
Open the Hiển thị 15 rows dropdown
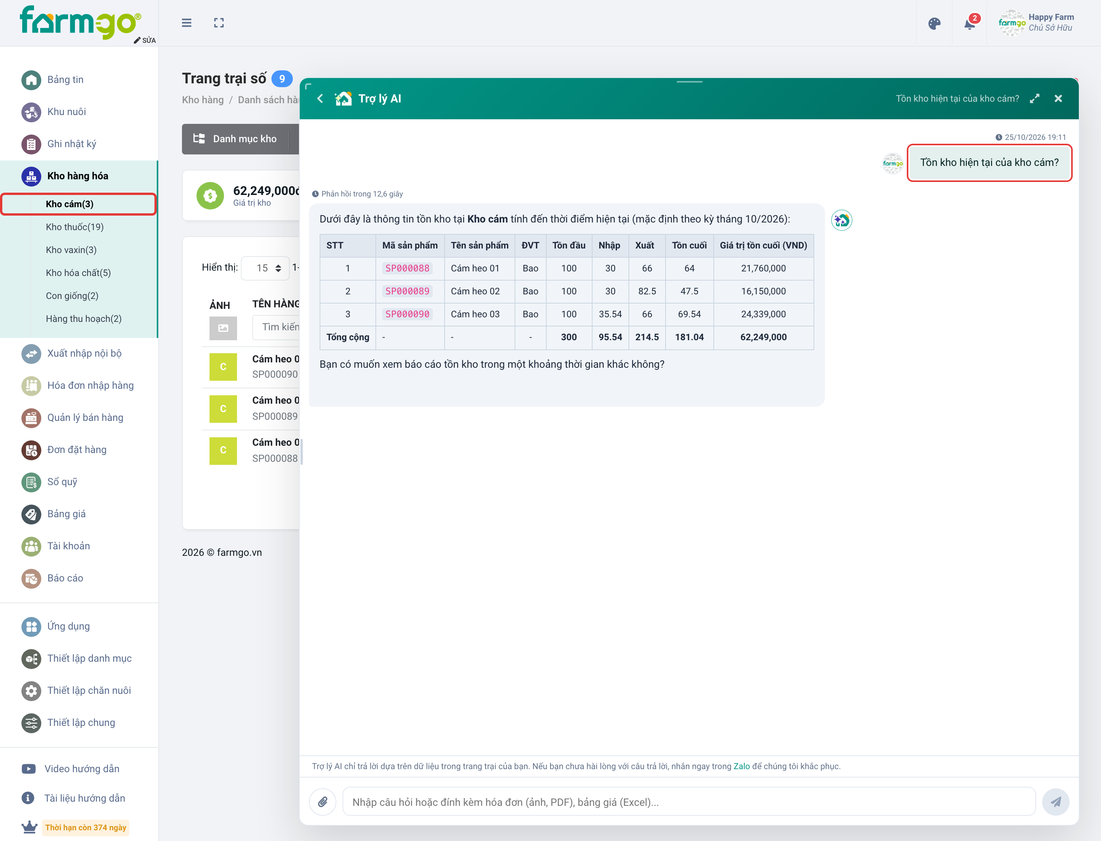[x=265, y=268]
